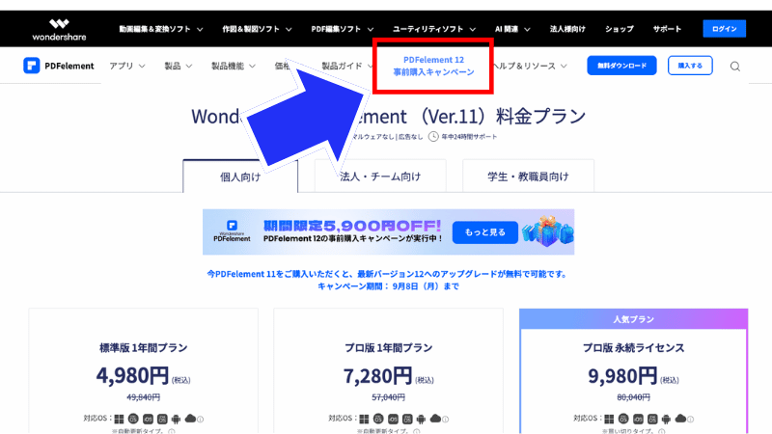Click 年中24時間サポート clock icon
This screenshot has width=772, height=434.
pos(433,136)
